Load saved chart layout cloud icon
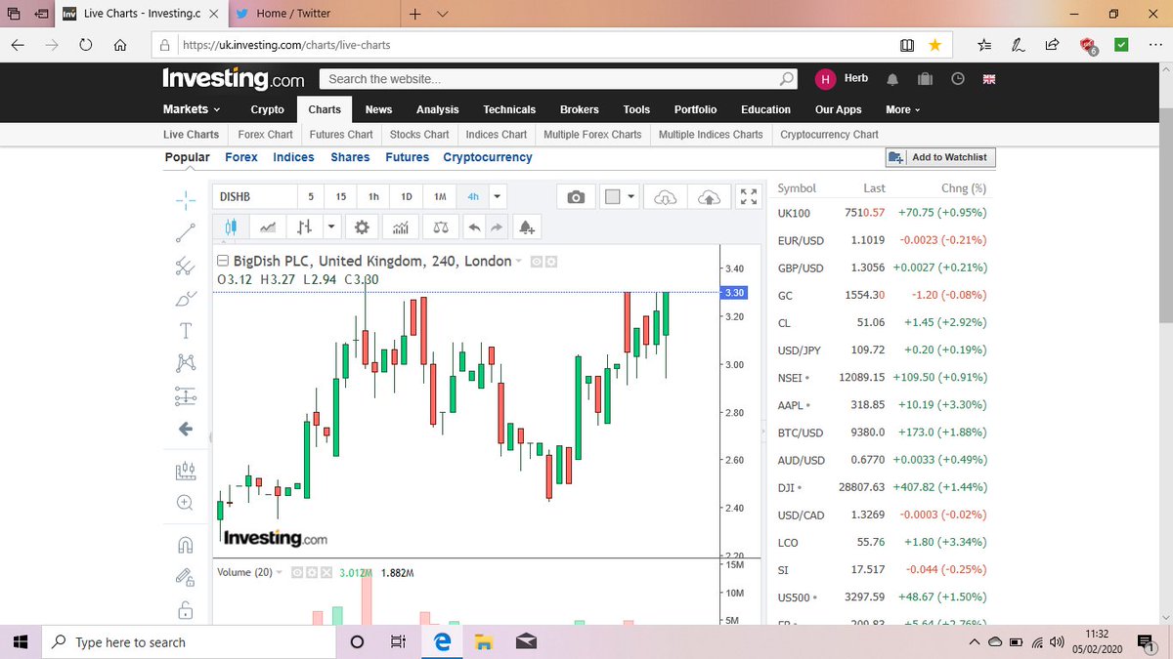 pos(665,197)
